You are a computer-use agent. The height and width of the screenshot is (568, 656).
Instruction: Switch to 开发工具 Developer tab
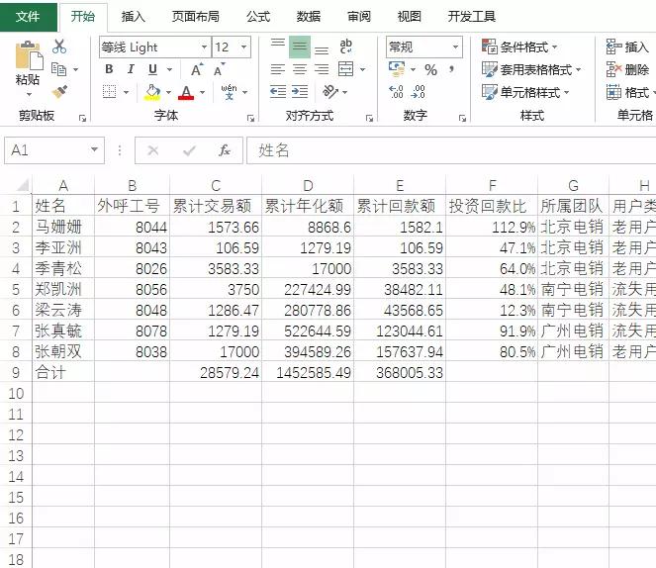[x=472, y=17]
